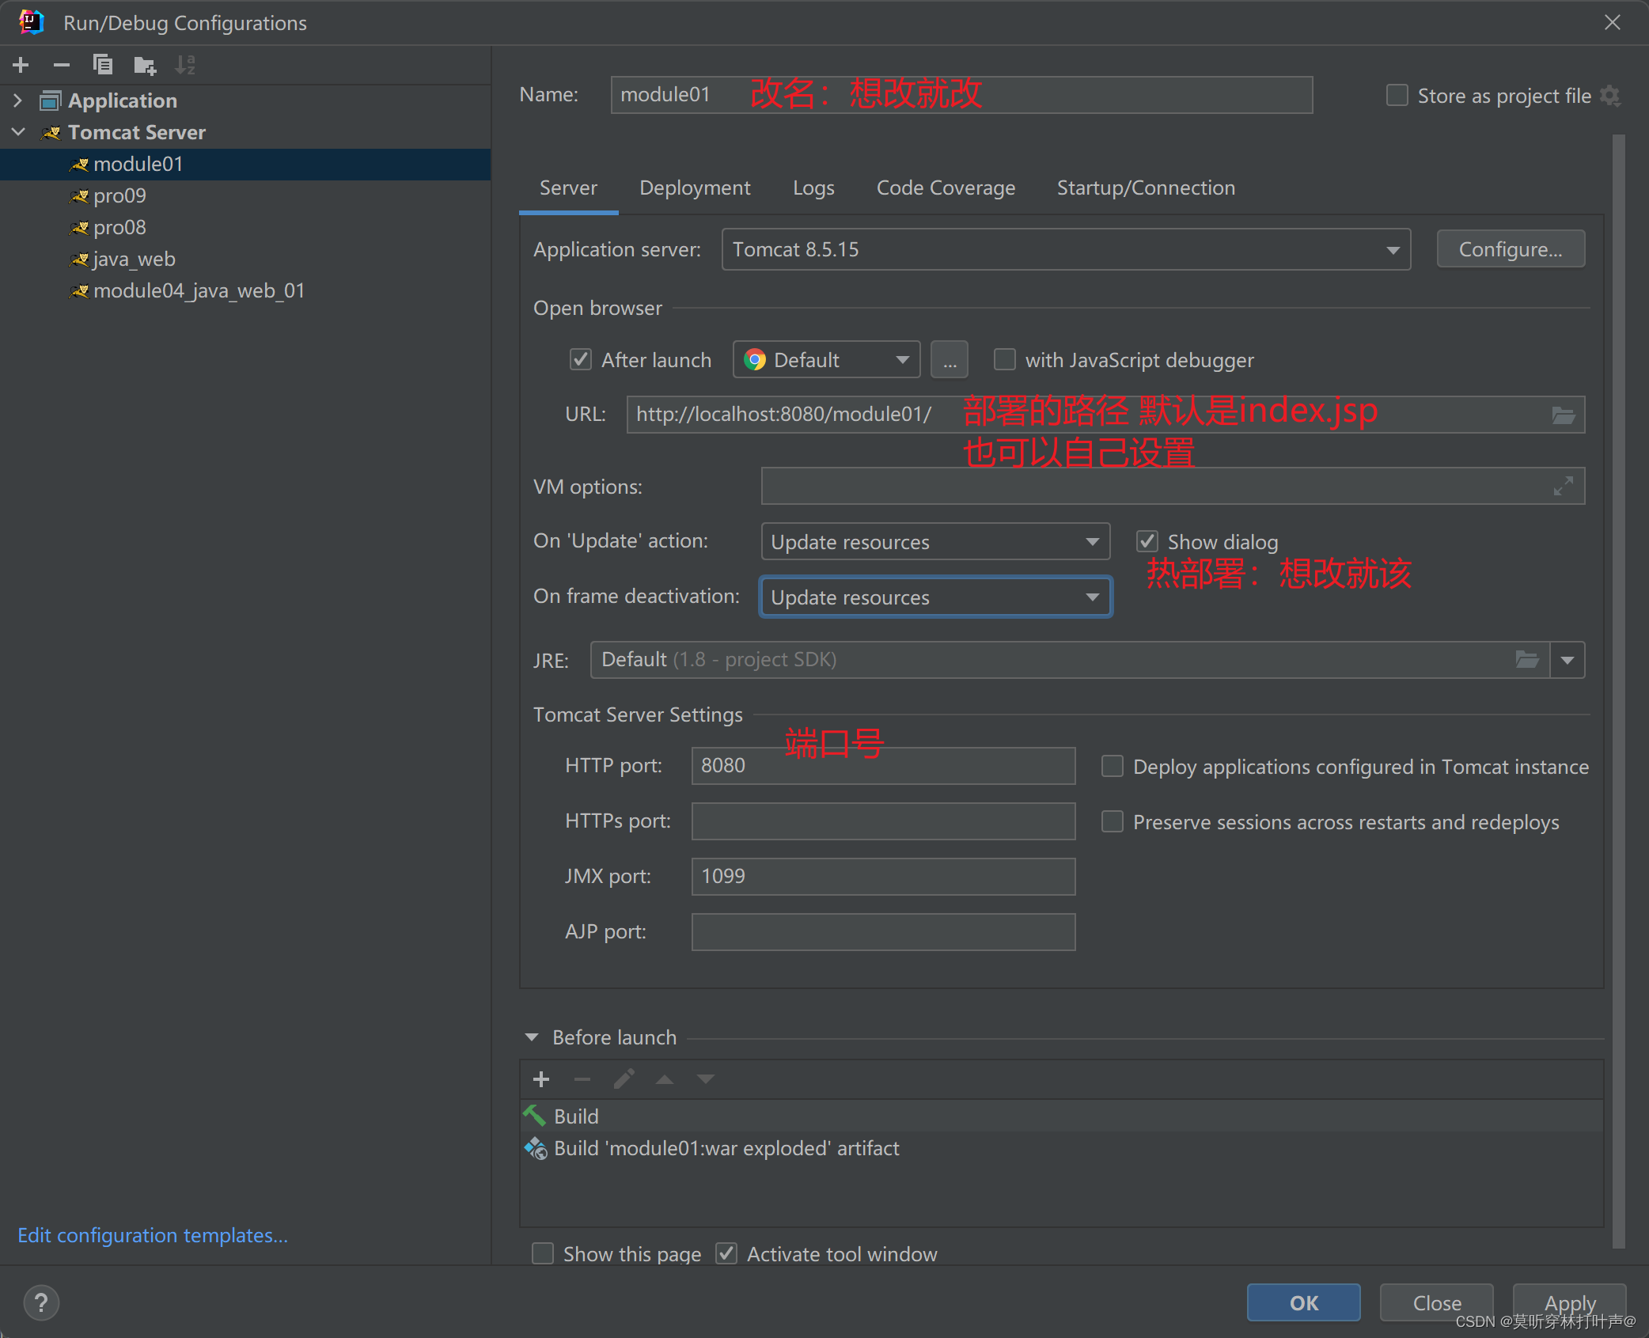The image size is (1649, 1338).
Task: Click the Copy Configuration icon
Action: click(103, 65)
